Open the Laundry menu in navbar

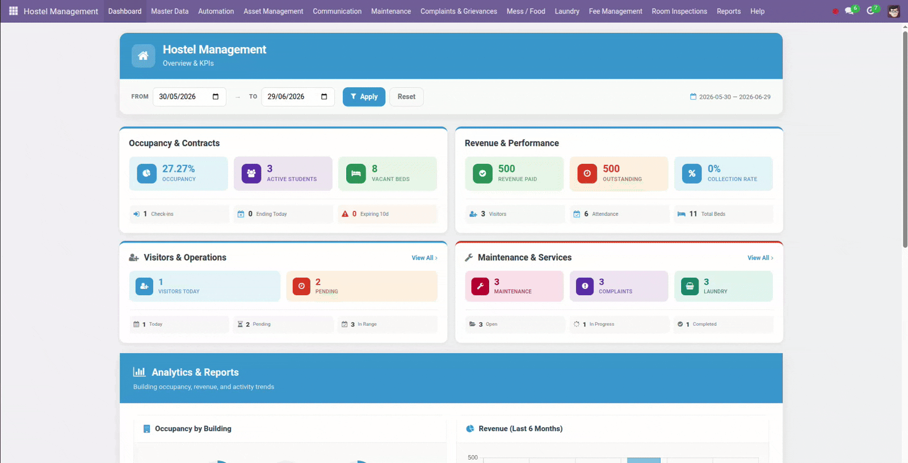pyautogui.click(x=567, y=11)
